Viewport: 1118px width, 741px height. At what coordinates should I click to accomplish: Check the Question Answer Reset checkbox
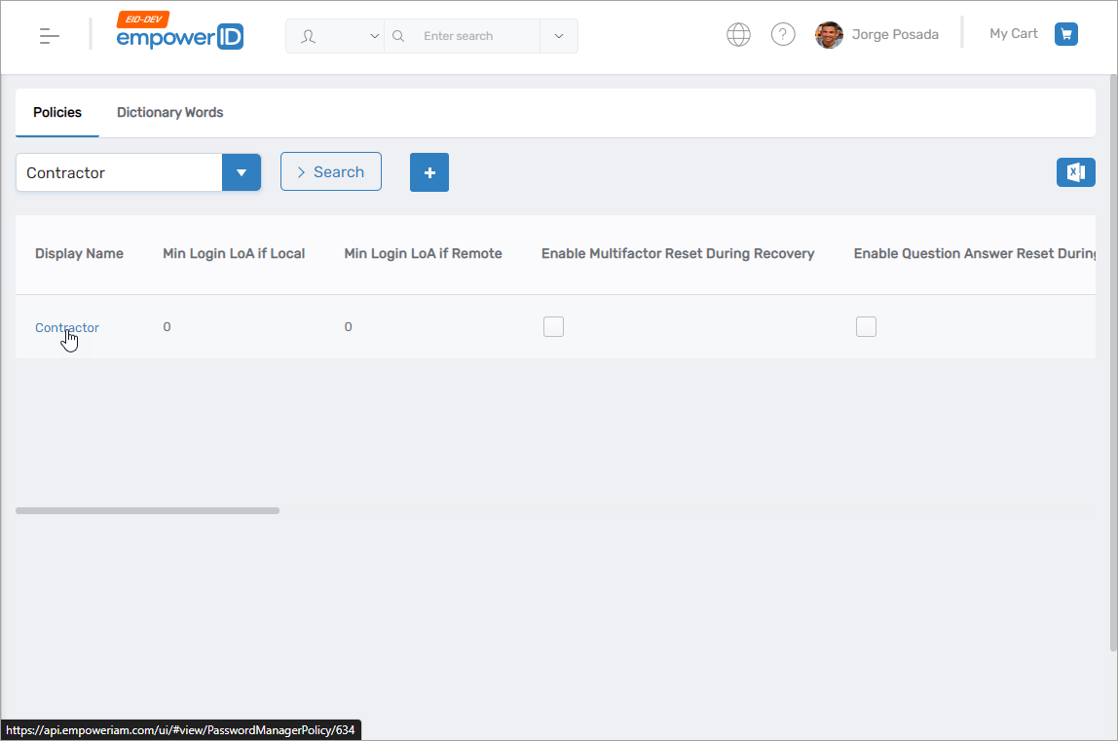pyautogui.click(x=866, y=326)
